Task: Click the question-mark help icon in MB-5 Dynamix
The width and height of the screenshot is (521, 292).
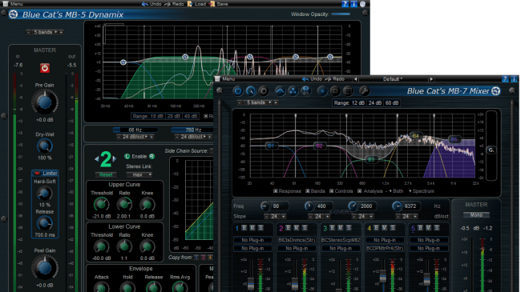Action: (345, 4)
